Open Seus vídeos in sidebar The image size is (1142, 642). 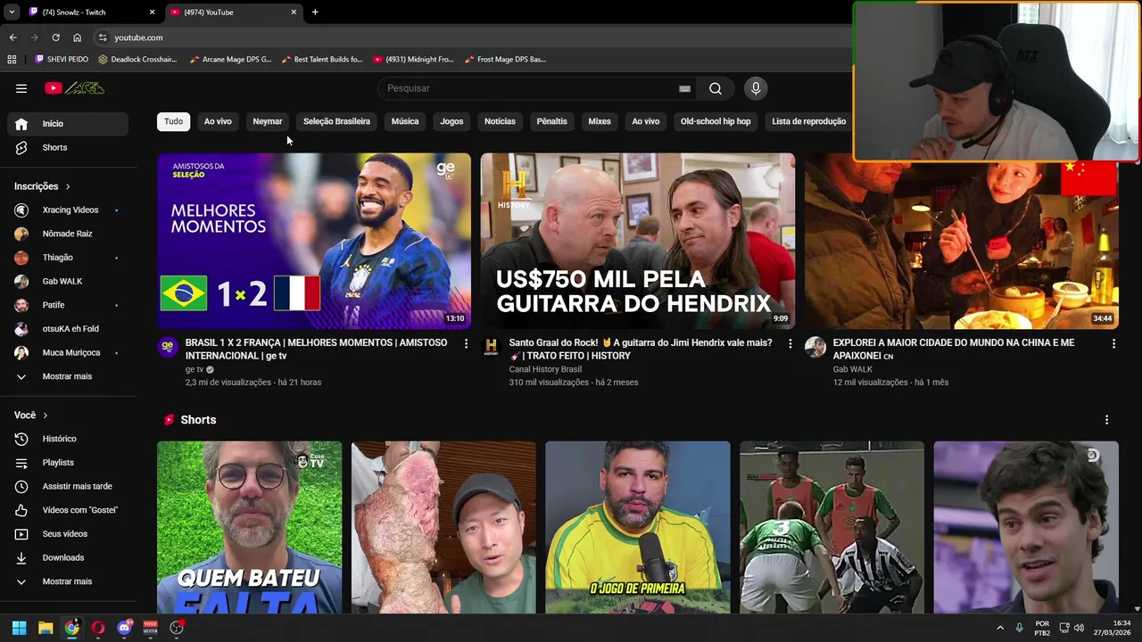pyautogui.click(x=68, y=534)
